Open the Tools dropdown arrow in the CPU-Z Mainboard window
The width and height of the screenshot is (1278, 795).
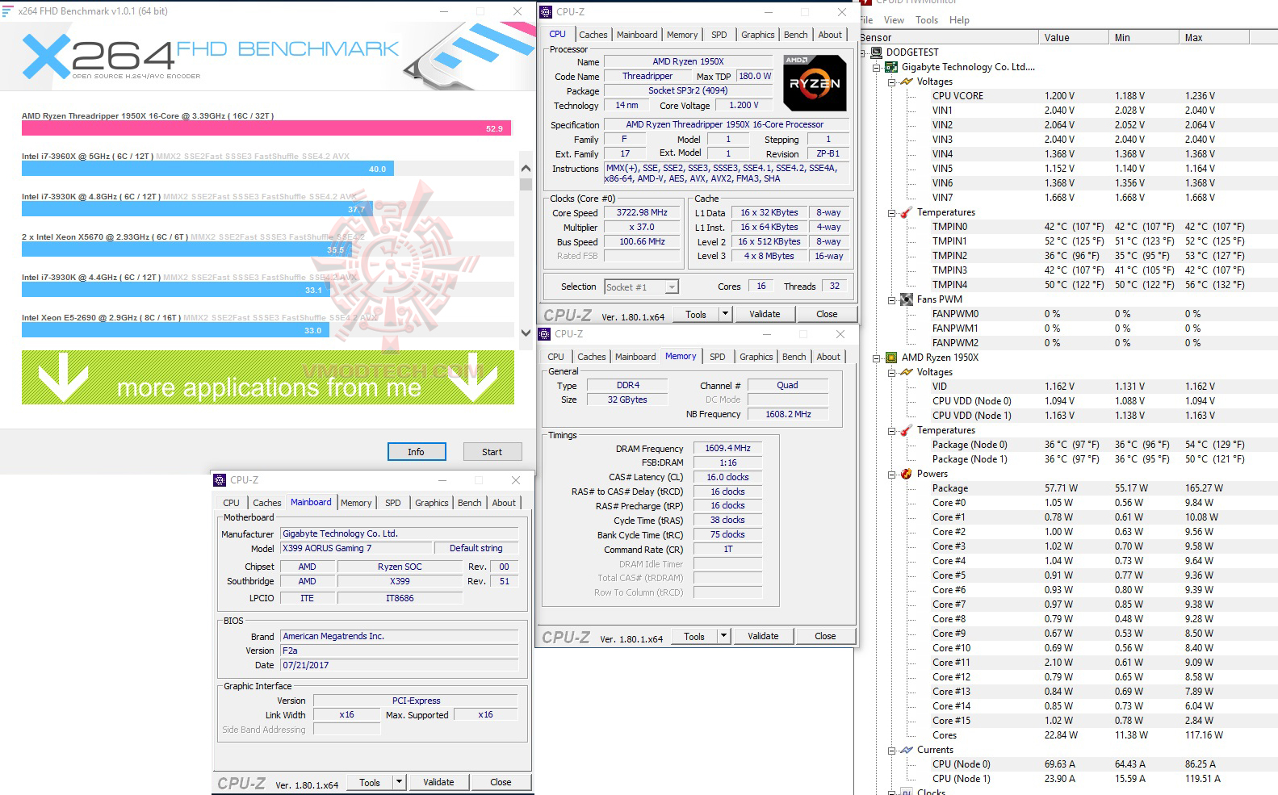(399, 782)
